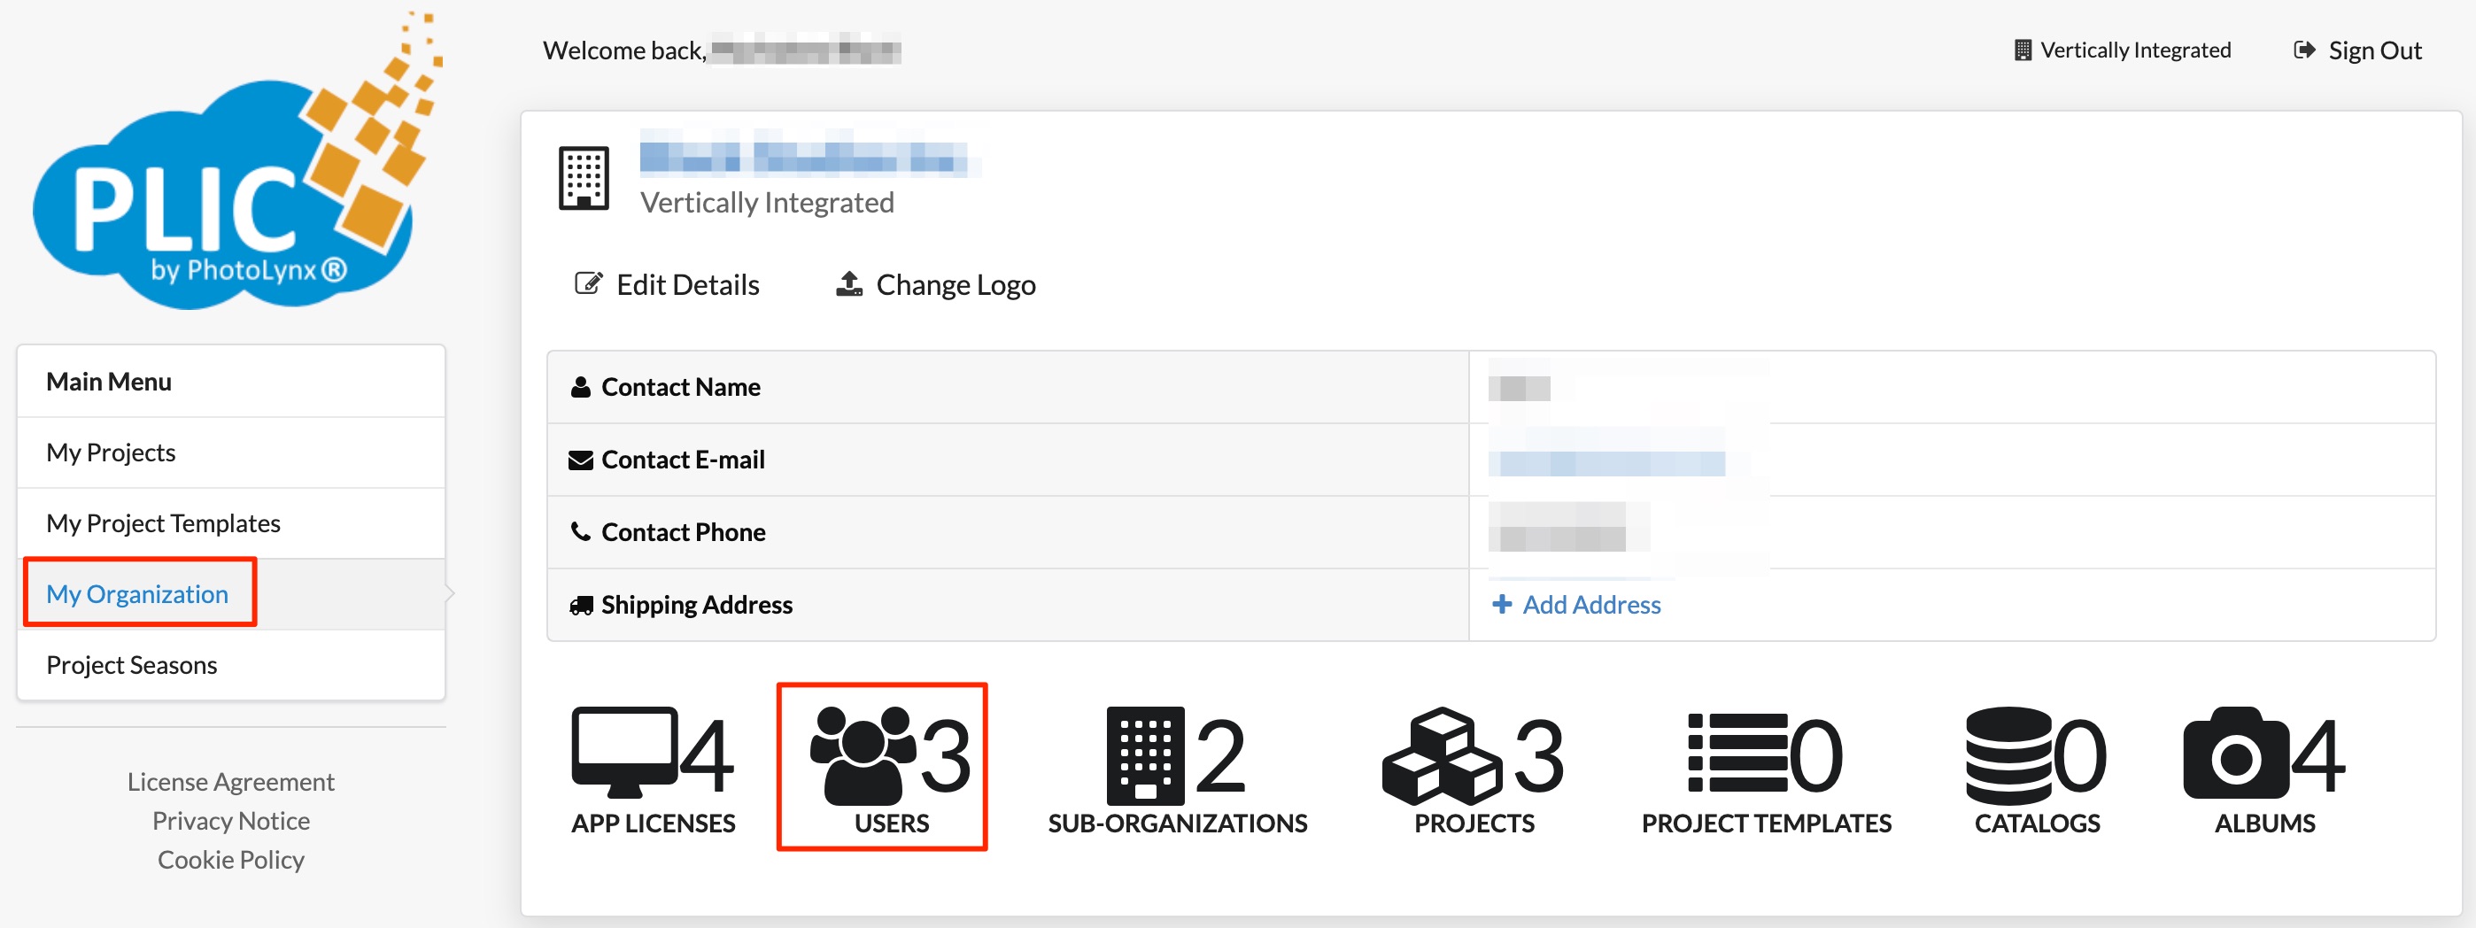
Task: Open the App Licenses monitor icon
Action: pos(625,752)
